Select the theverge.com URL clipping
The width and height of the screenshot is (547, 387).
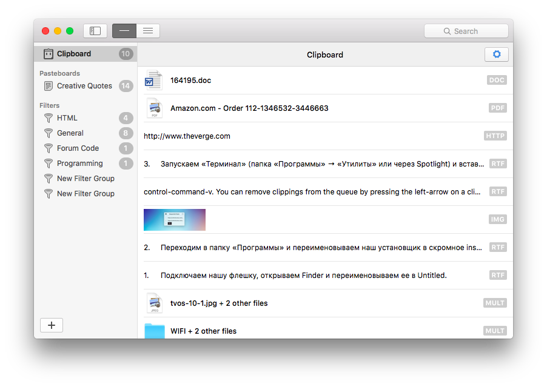point(187,136)
